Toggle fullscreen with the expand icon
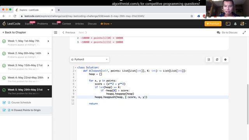 (244, 33)
